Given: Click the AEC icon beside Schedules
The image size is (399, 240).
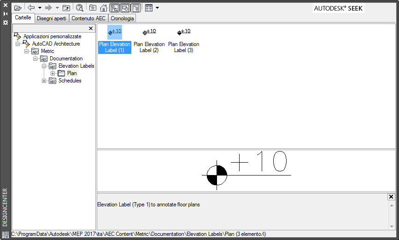Looking at the screenshot, I should [53, 81].
